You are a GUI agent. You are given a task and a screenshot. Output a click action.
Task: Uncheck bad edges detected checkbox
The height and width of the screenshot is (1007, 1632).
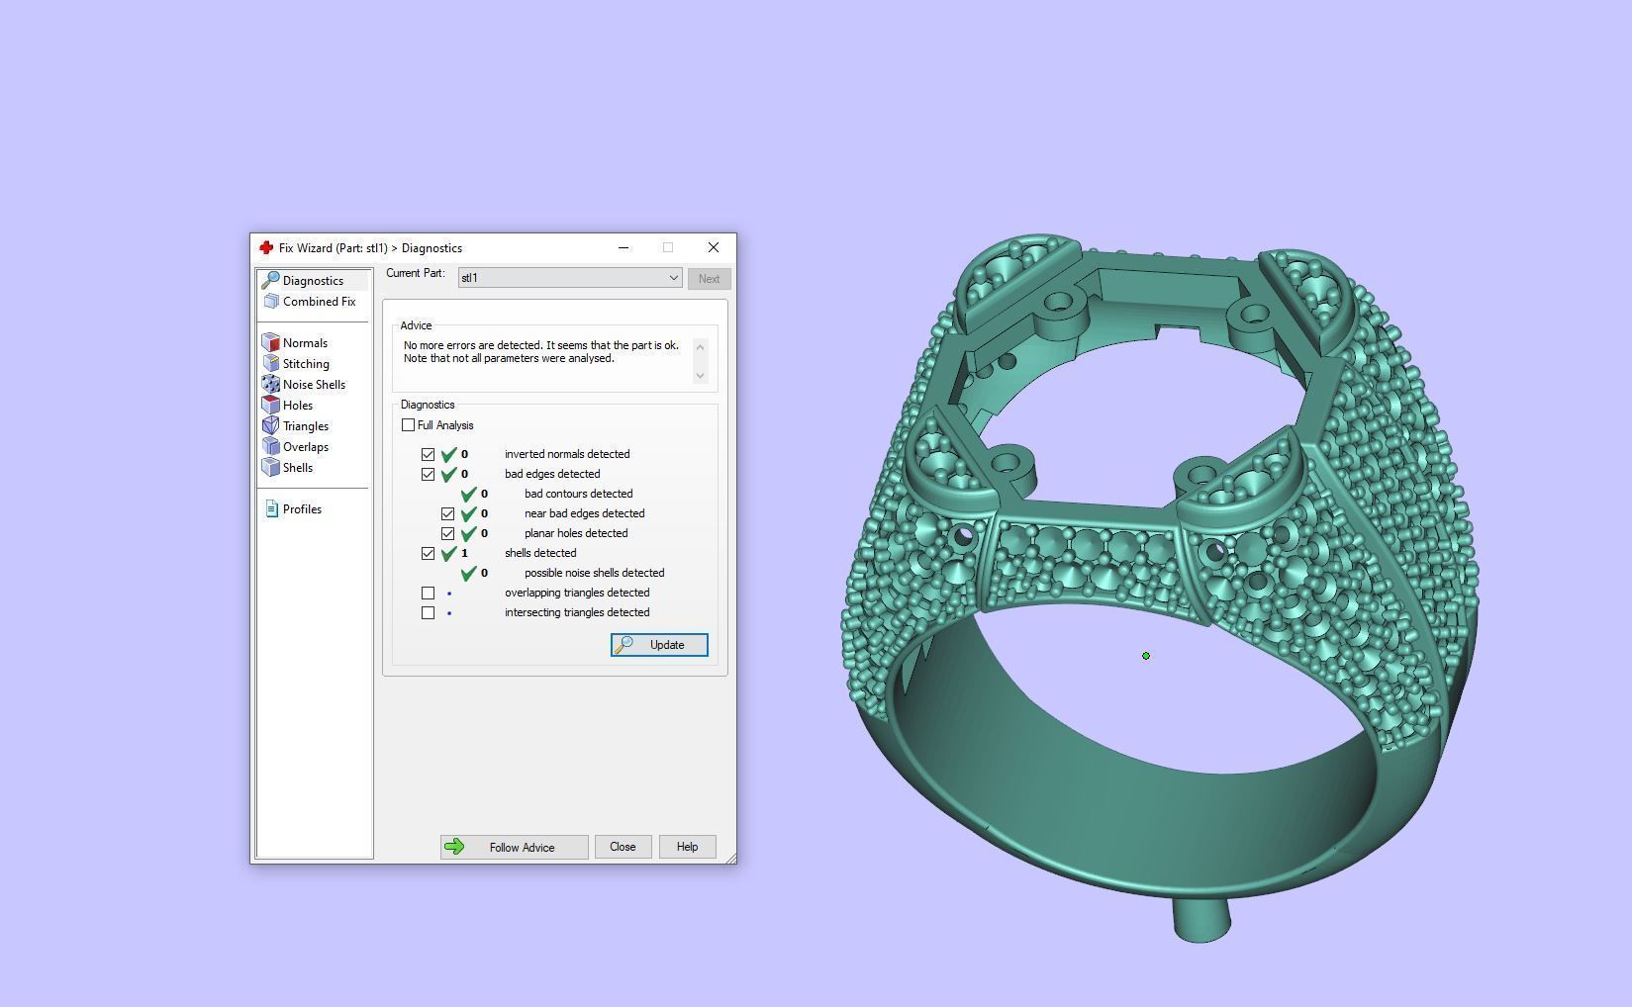point(428,474)
